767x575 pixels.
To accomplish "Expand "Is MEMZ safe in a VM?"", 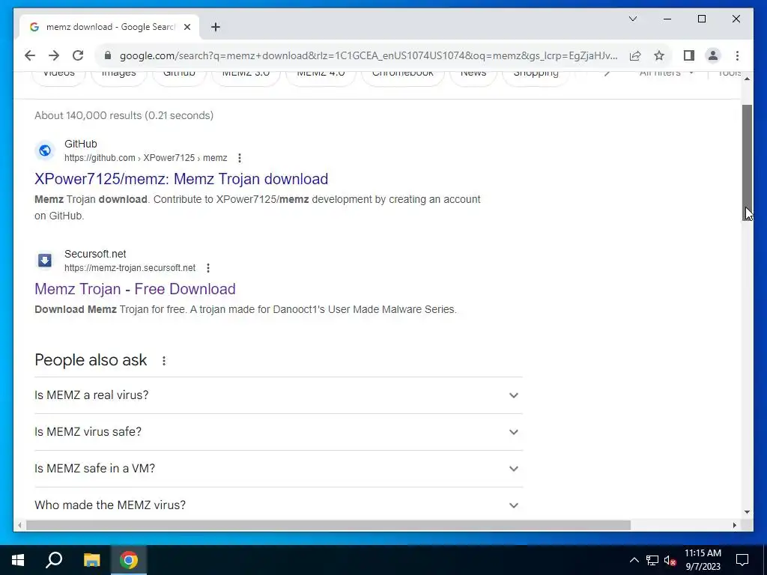I will click(279, 469).
